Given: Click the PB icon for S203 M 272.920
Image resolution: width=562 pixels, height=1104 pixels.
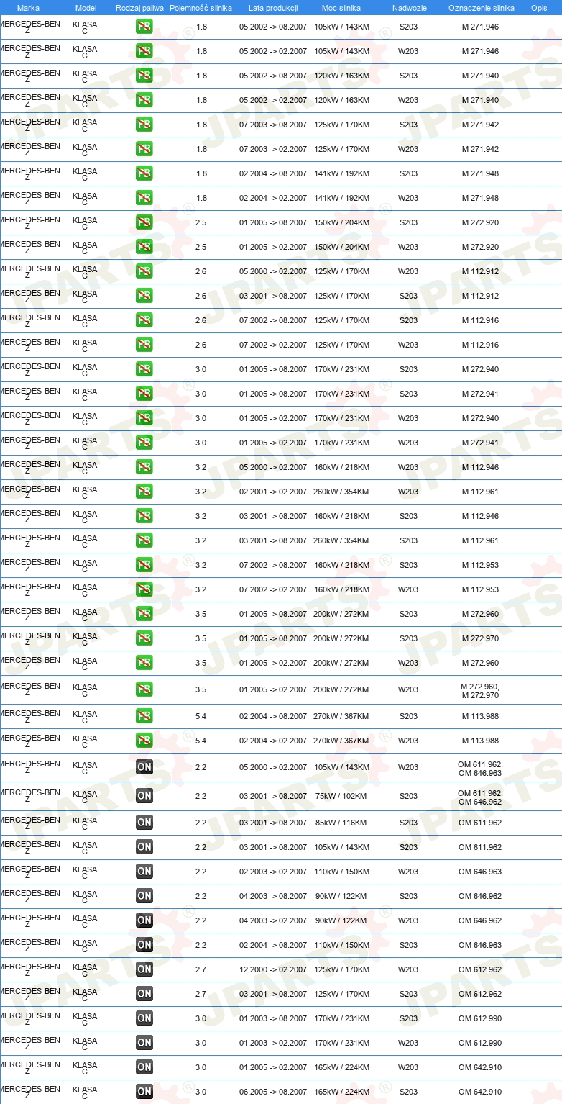Looking at the screenshot, I should (144, 222).
